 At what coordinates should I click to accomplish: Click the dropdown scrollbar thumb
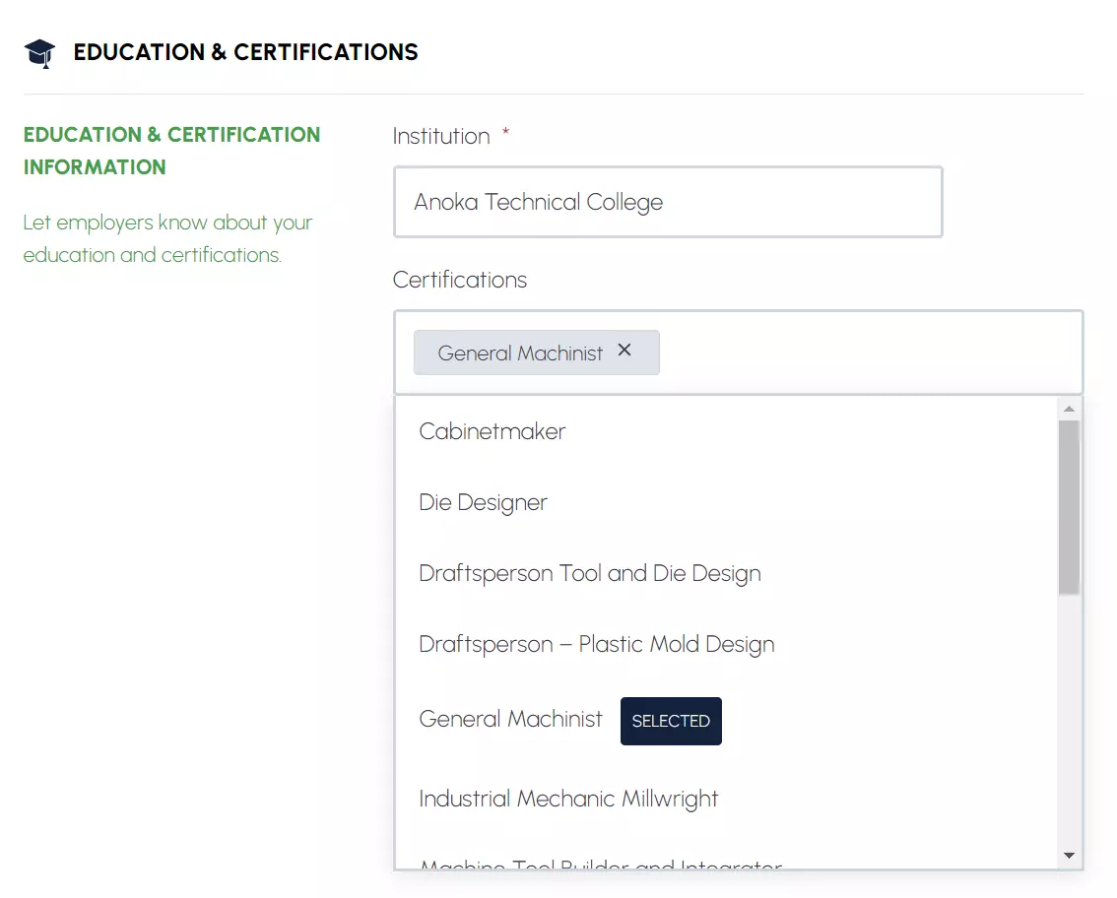click(1069, 507)
